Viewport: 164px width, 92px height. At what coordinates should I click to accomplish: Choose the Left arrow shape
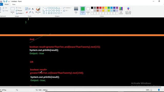pyautogui.click(x=56, y=10)
